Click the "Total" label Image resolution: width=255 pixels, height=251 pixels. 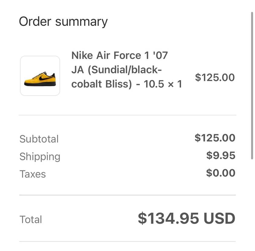[31, 220]
